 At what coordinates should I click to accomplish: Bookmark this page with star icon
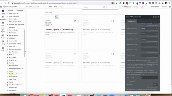pos(116,3)
